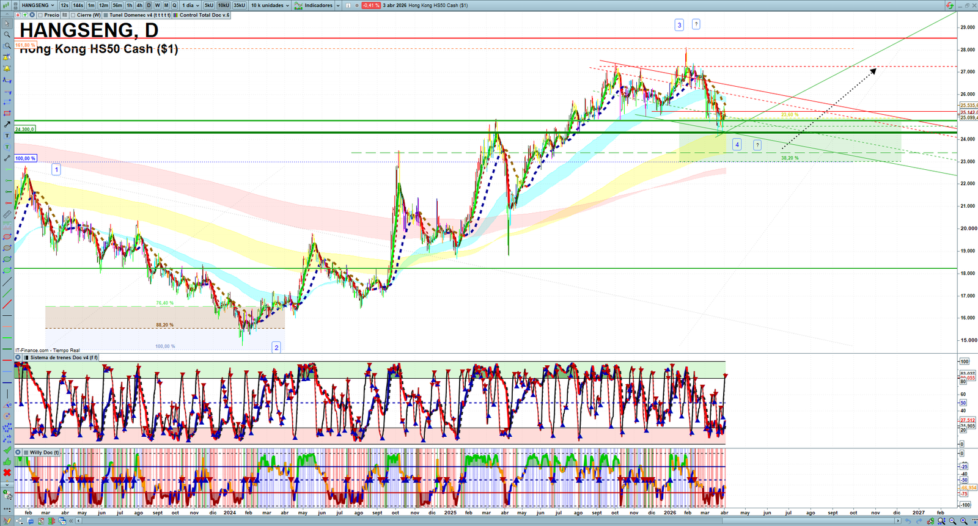The height and width of the screenshot is (526, 978).
Task: Select the red ellipse drawing tool
Action: (x=7, y=237)
